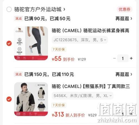Image resolution: width=139 pixels, height=125 pixels.
Task: Click 再逛逛 next to 已满150元 promotion
Action: (x=124, y=74)
